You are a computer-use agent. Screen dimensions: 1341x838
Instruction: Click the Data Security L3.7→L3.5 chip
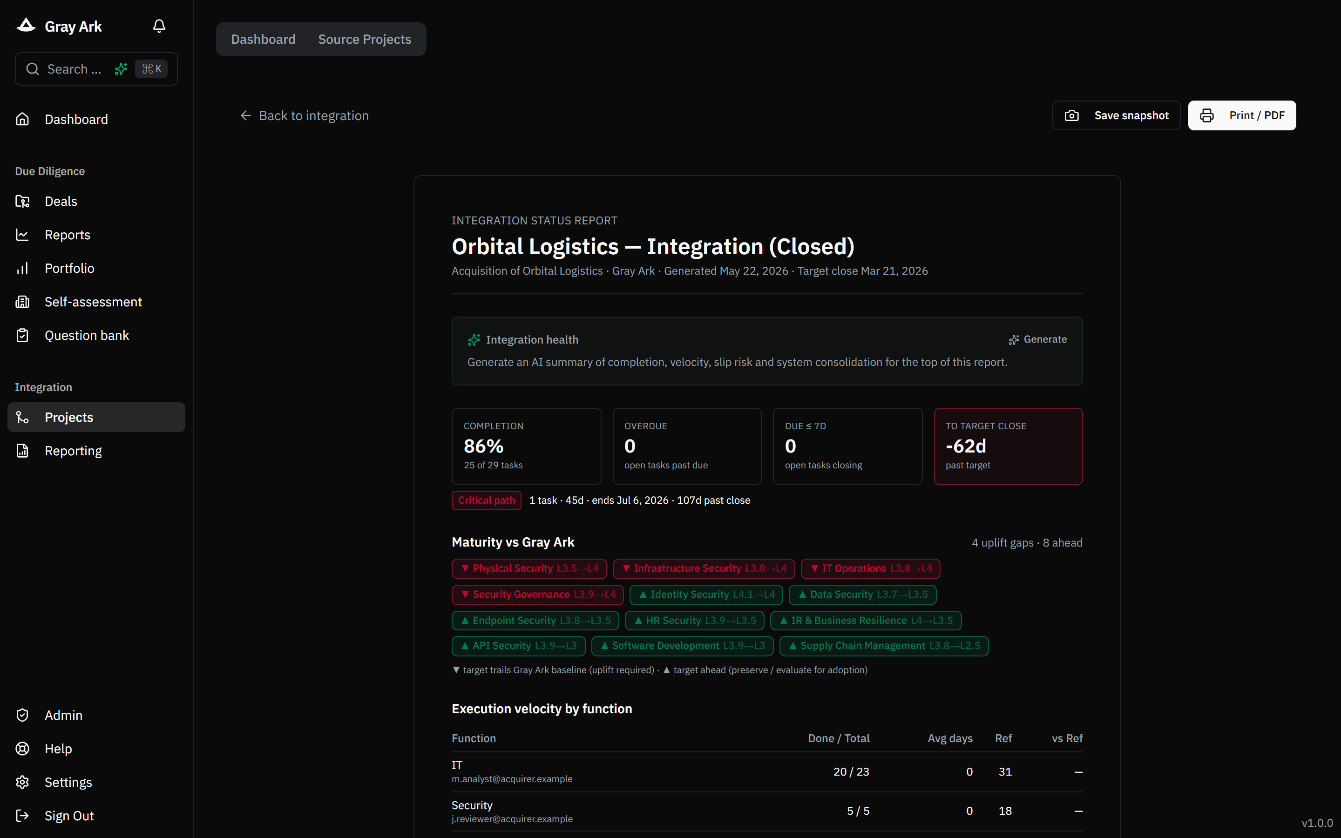click(x=863, y=595)
